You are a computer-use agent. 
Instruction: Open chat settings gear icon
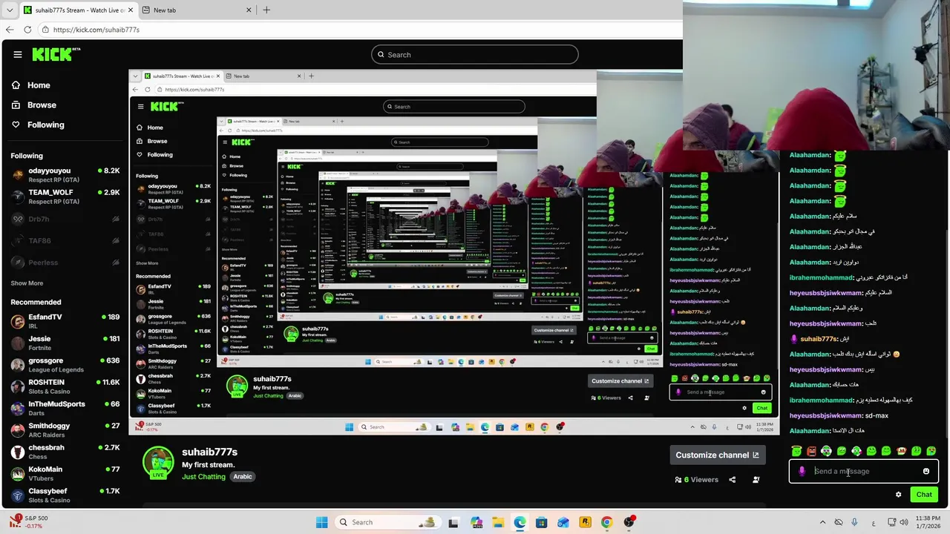[x=898, y=495]
